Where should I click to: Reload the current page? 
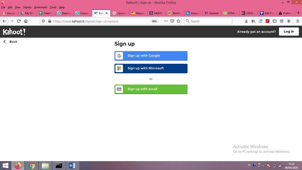(19, 21)
